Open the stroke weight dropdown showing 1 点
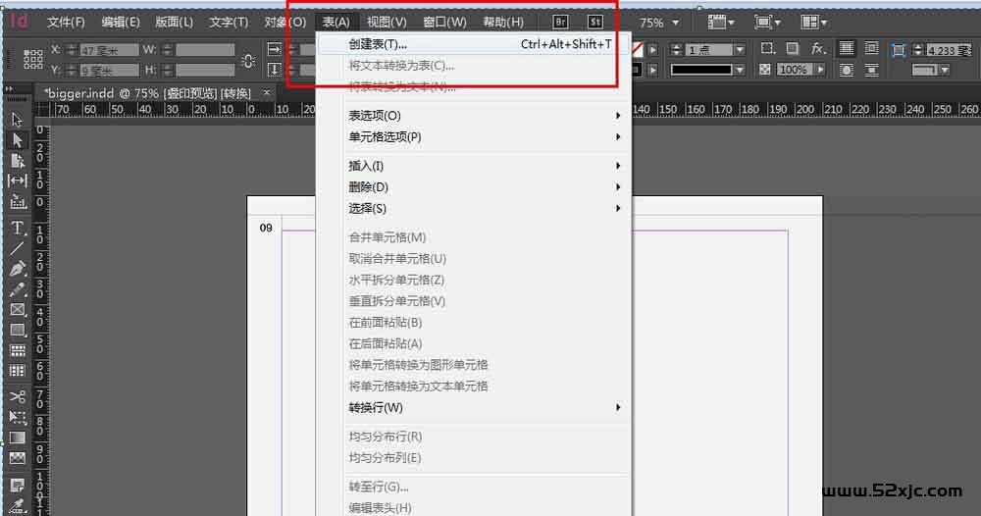Image resolution: width=981 pixels, height=516 pixels. coord(739,50)
